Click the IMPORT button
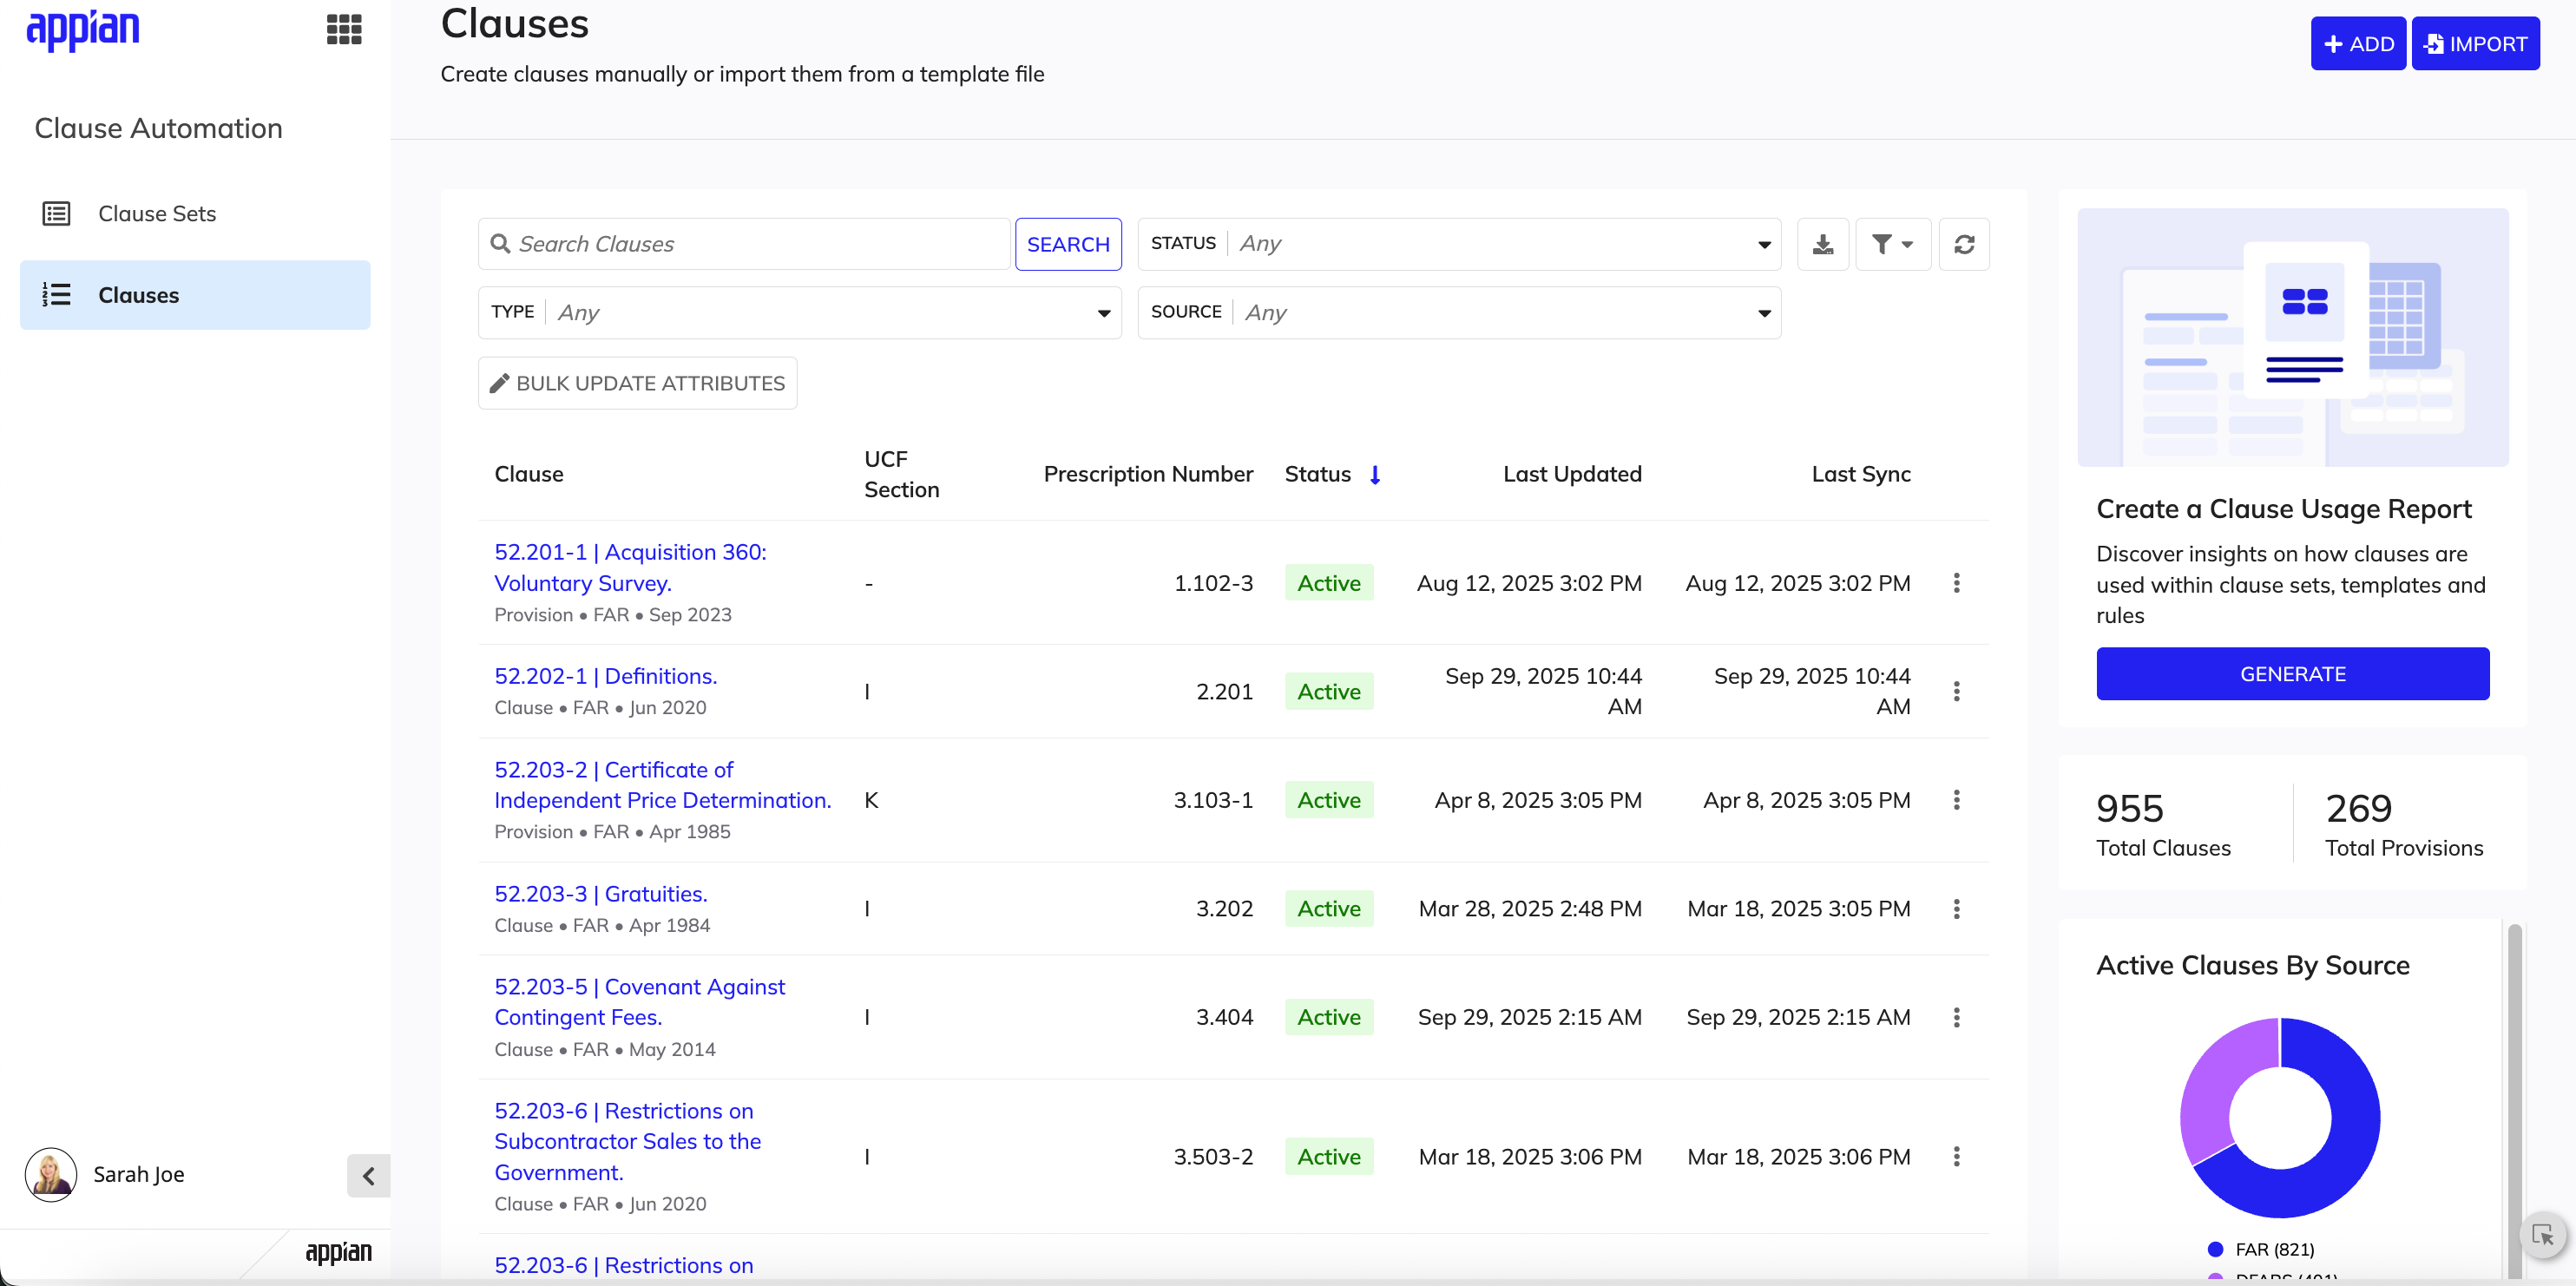 (2475, 44)
